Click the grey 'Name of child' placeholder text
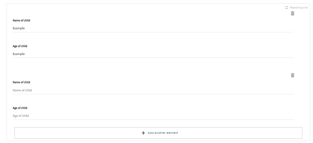This screenshot has height=143, width=313. [x=22, y=90]
